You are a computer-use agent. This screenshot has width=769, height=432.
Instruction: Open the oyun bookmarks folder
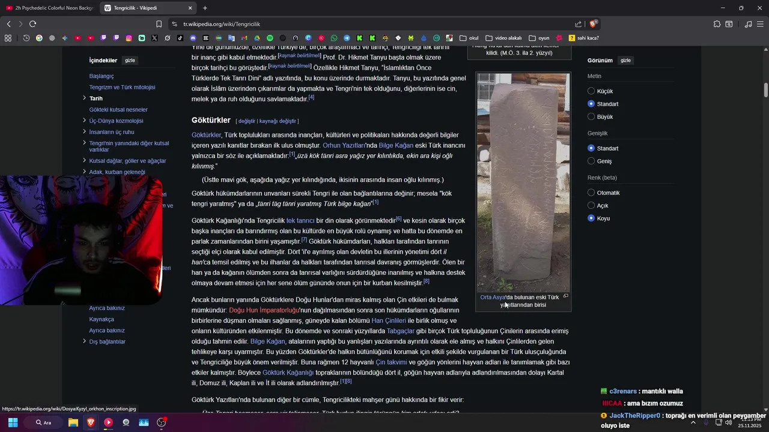point(539,38)
